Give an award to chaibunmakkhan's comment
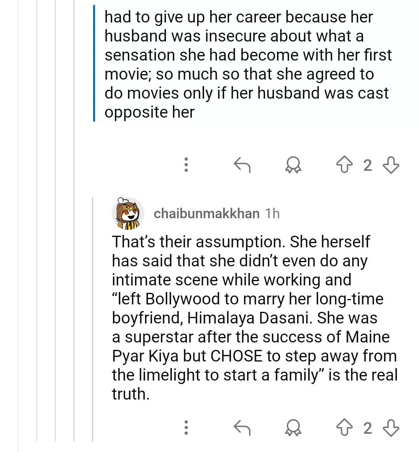 point(293,428)
